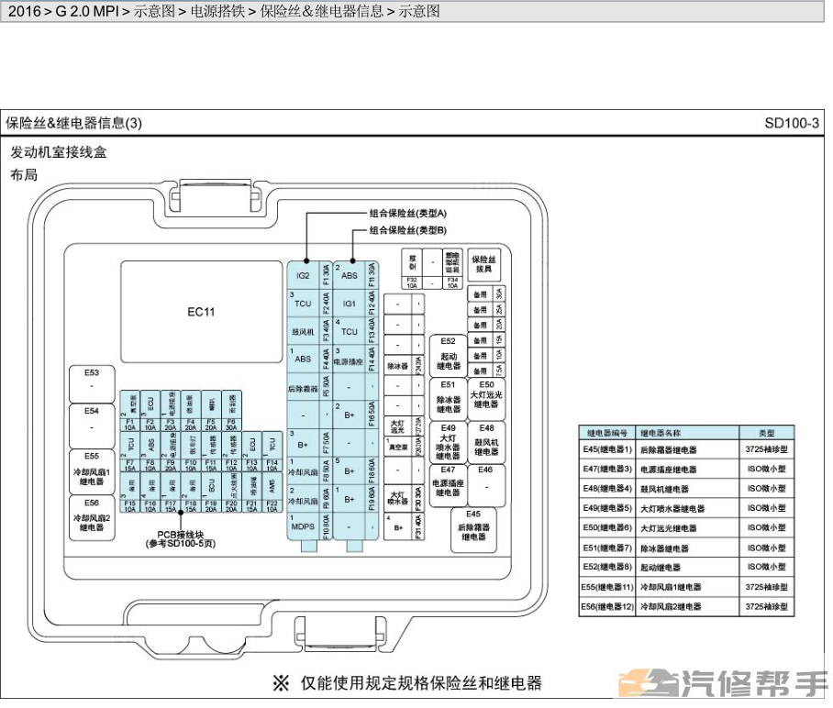The image size is (833, 708).
Task: Click 3725袖珍型 in the E45 row
Action: tap(767, 449)
